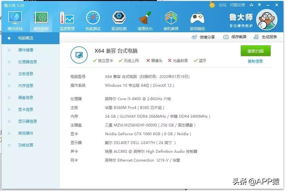Launch 性能测试 (Performance Benchmark)
The width and height of the screenshot is (285, 191).
pyautogui.click(x=93, y=19)
